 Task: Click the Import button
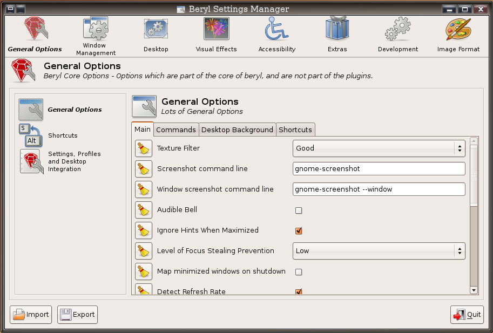click(31, 315)
